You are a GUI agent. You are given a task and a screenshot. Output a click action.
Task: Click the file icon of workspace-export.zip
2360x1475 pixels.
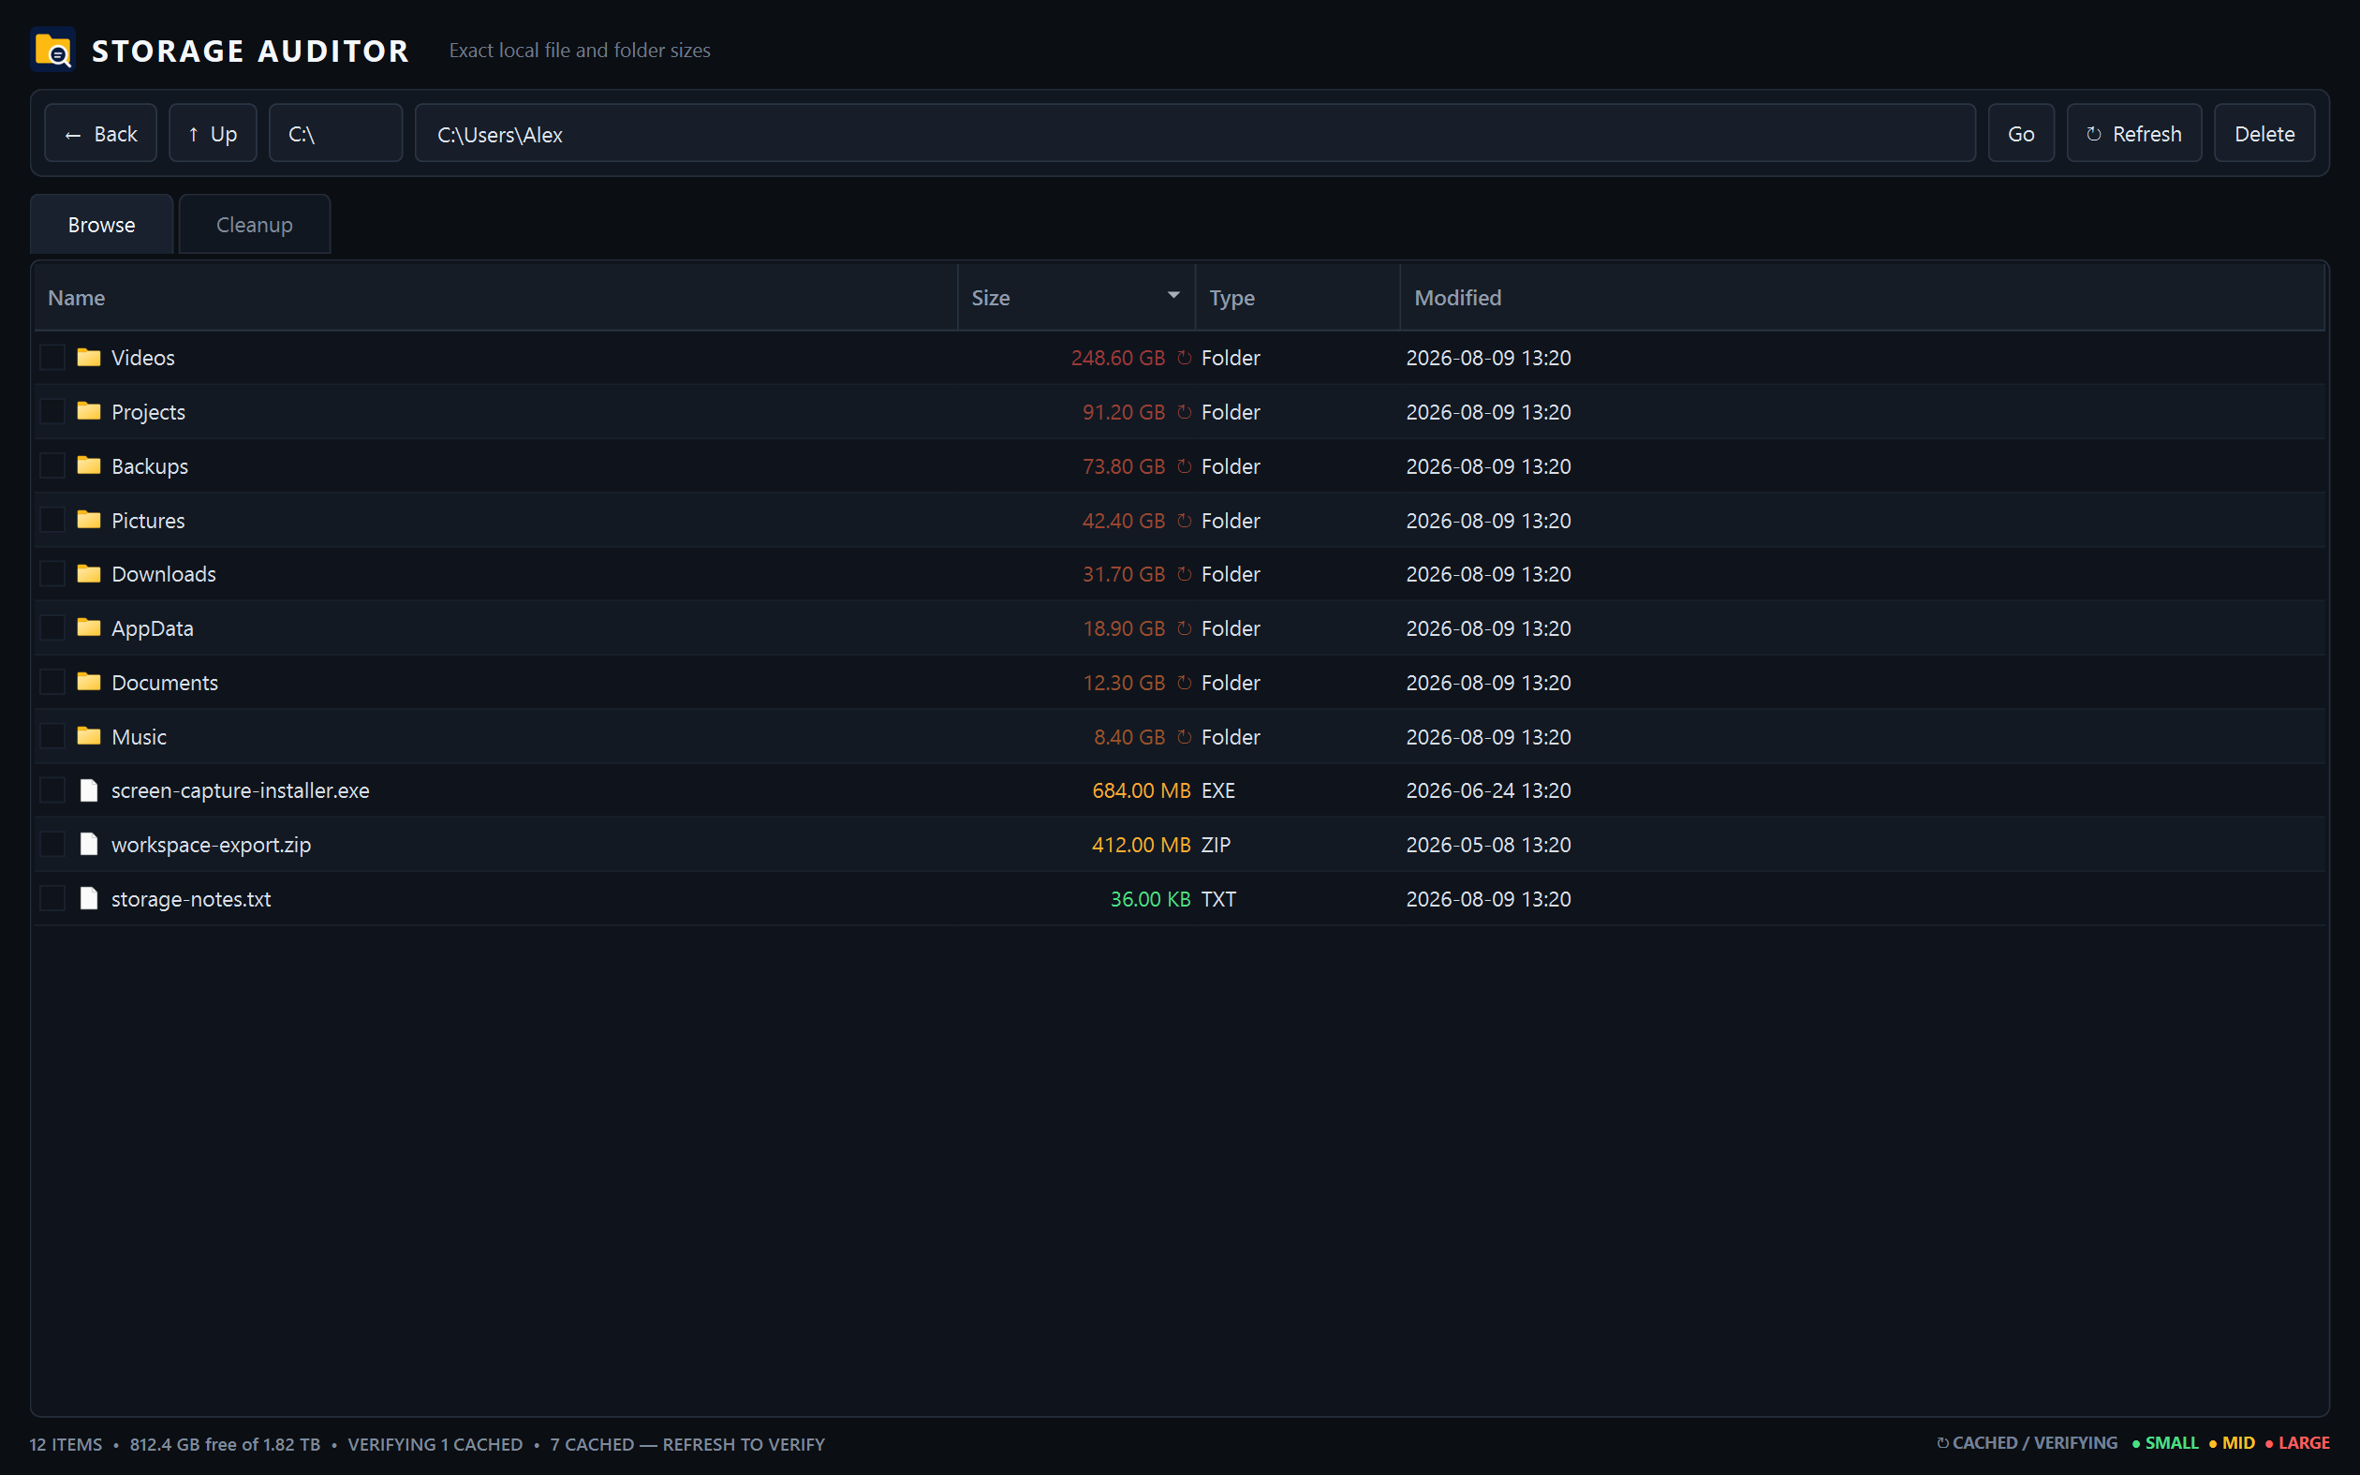click(x=89, y=844)
